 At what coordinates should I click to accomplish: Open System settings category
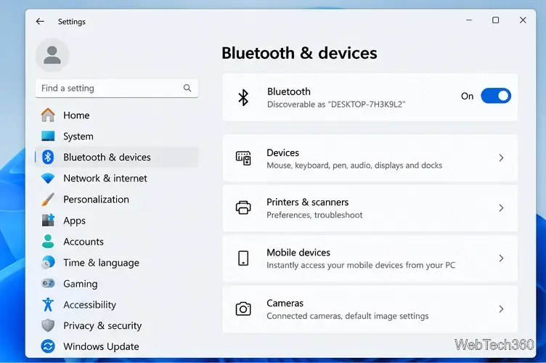(x=117, y=136)
